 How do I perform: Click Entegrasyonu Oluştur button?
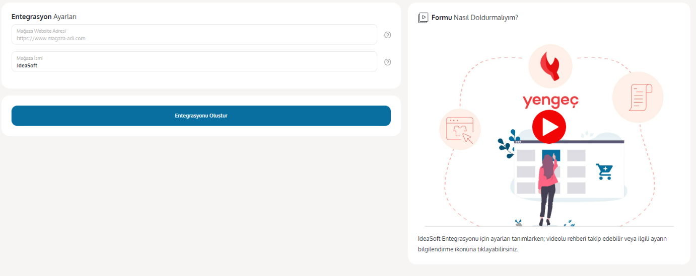201,116
